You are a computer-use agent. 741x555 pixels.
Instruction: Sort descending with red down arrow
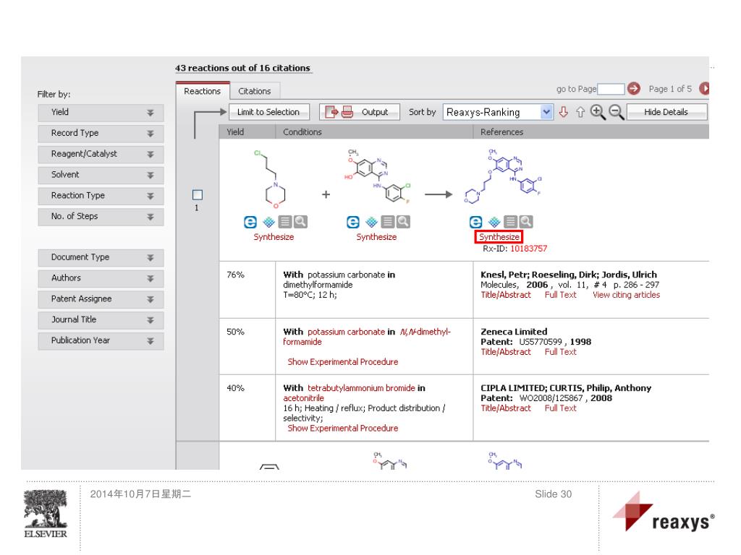click(563, 112)
